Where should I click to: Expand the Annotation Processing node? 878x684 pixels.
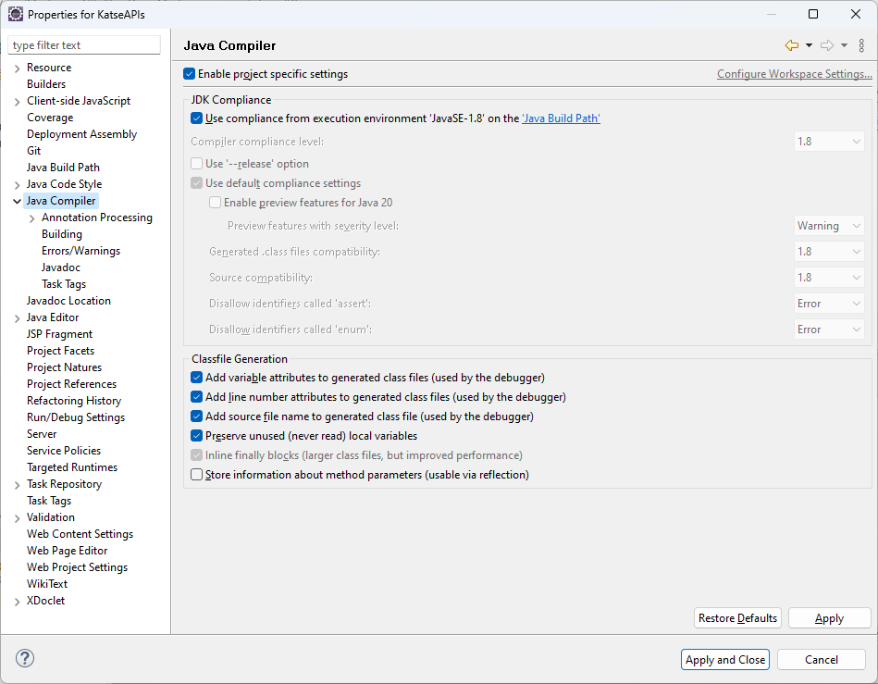[x=32, y=218]
